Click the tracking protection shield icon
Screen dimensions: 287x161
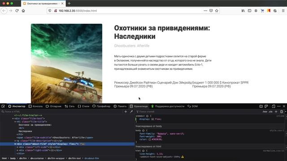[50, 11]
